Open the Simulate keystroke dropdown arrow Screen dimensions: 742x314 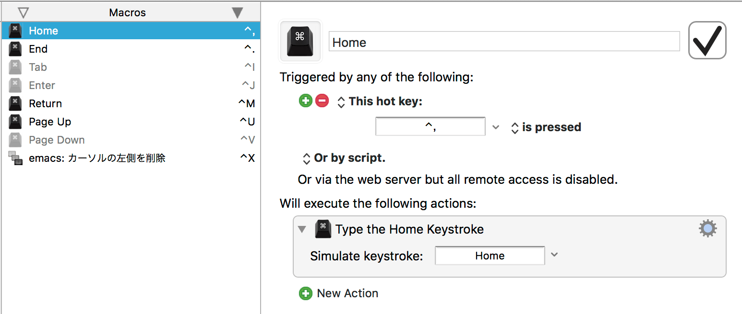click(554, 255)
